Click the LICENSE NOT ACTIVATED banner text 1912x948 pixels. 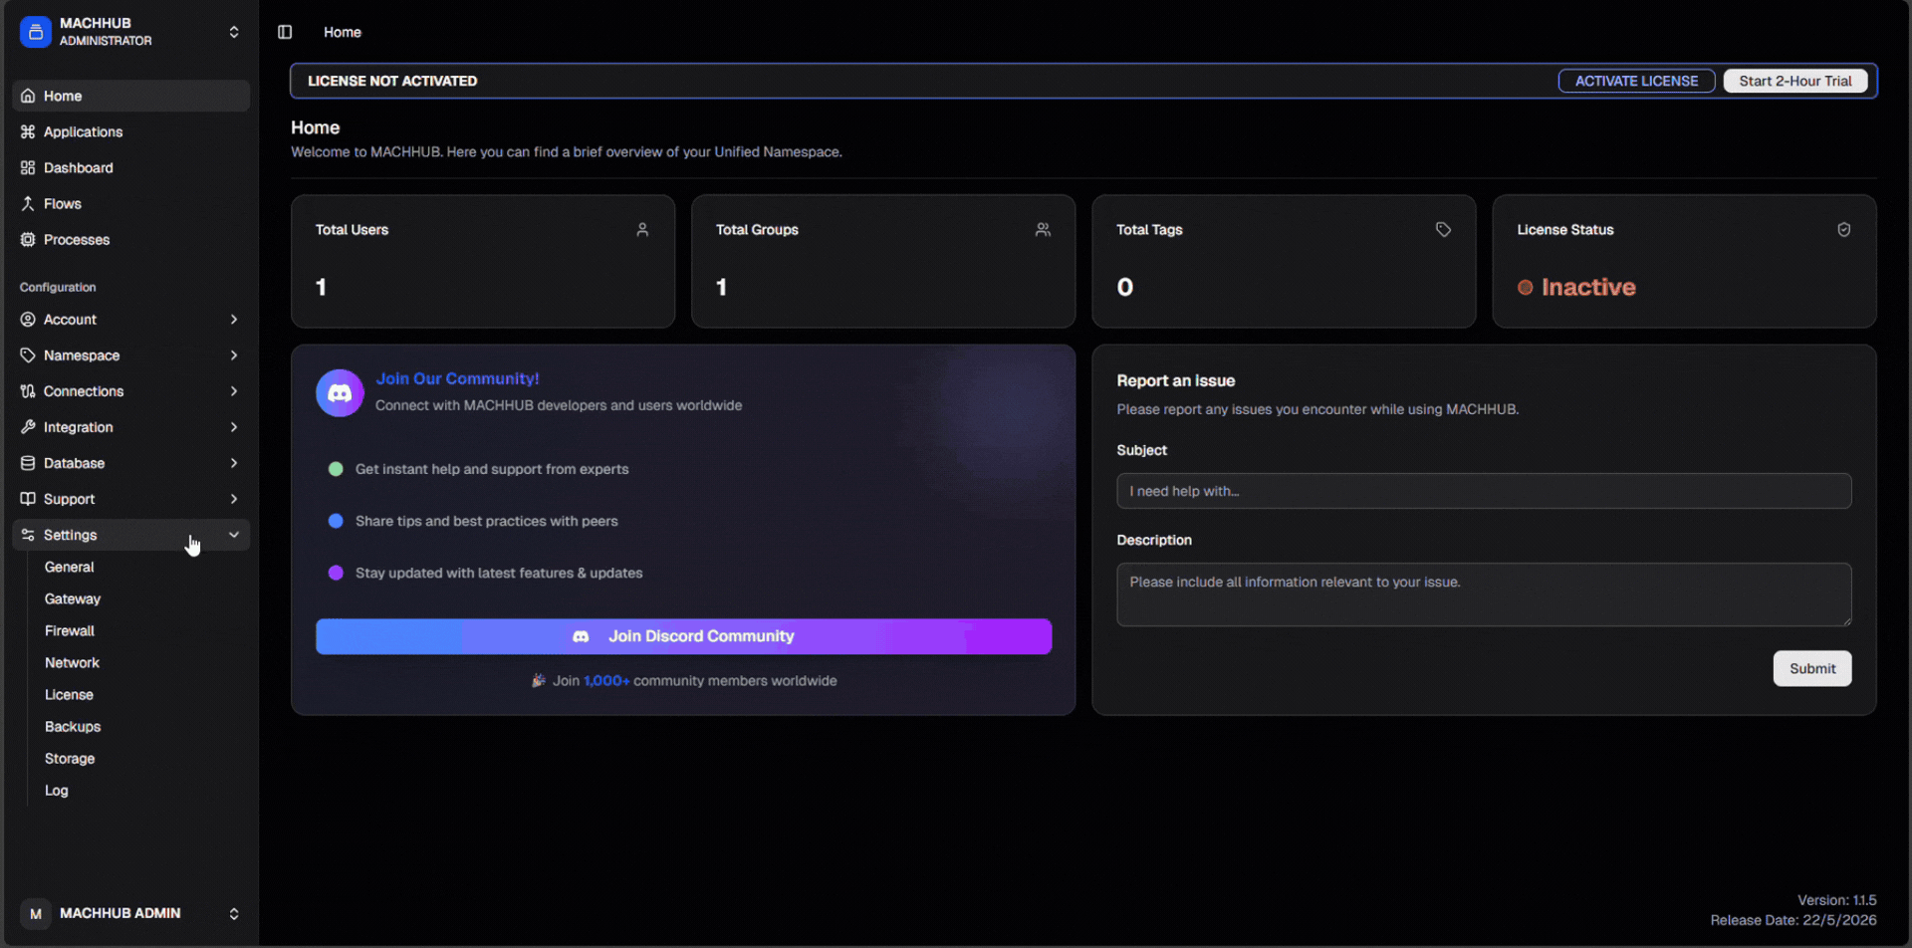click(x=392, y=81)
